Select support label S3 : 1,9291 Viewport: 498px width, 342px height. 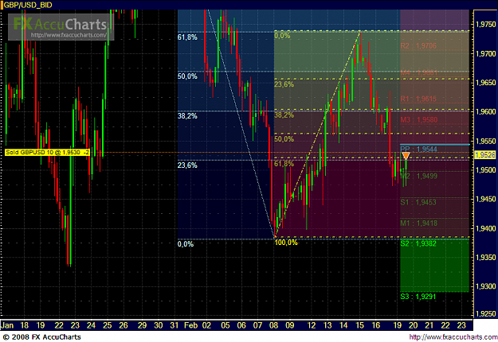(x=418, y=297)
